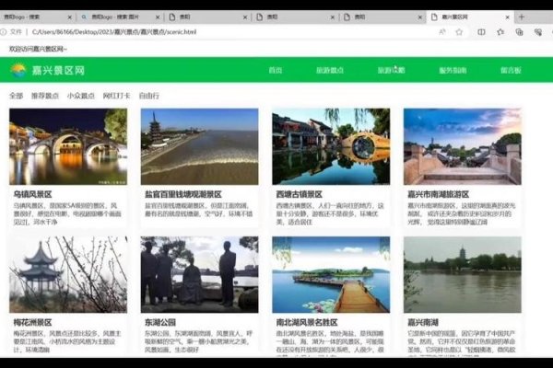Click the 梅花洲景区 title text
553x368 pixels.
pos(33,322)
